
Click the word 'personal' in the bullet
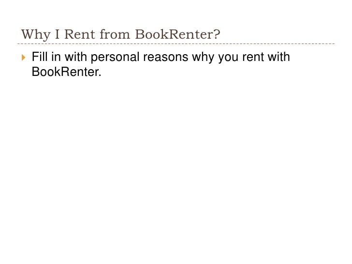115,58
